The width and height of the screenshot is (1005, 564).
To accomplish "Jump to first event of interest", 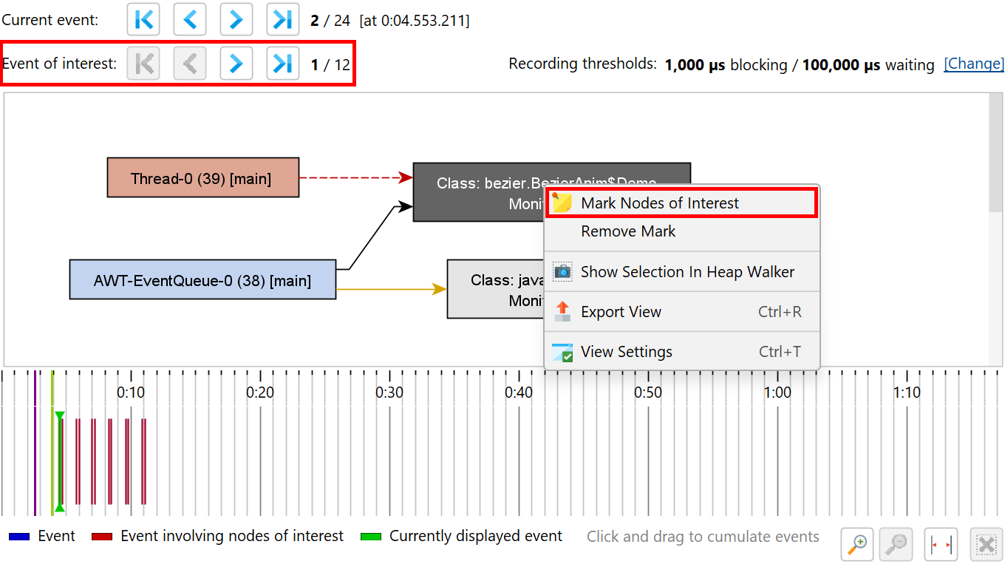I will 143,64.
